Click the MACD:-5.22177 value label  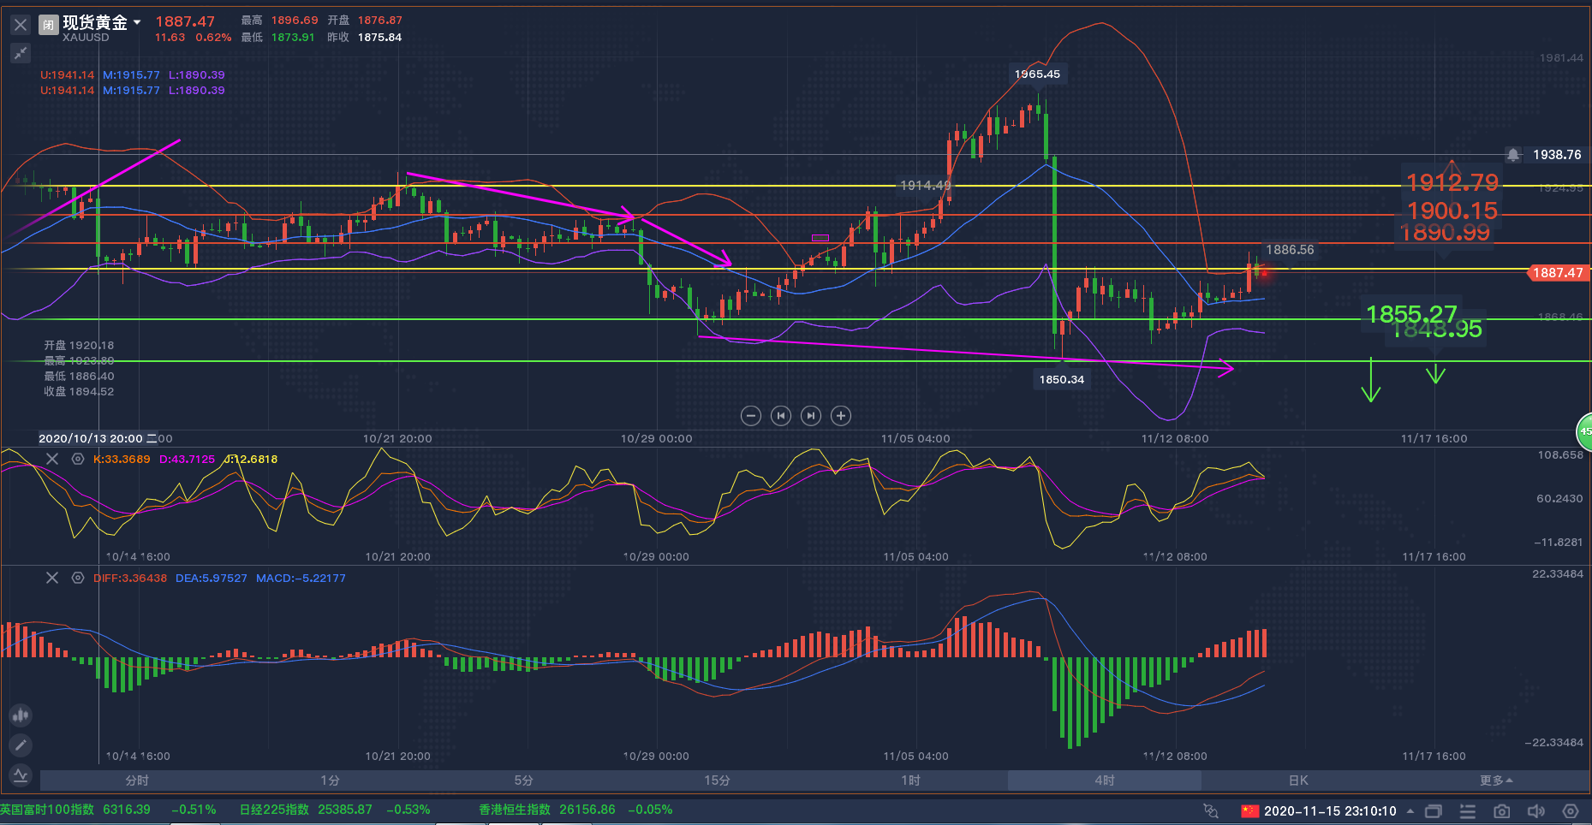(x=301, y=579)
